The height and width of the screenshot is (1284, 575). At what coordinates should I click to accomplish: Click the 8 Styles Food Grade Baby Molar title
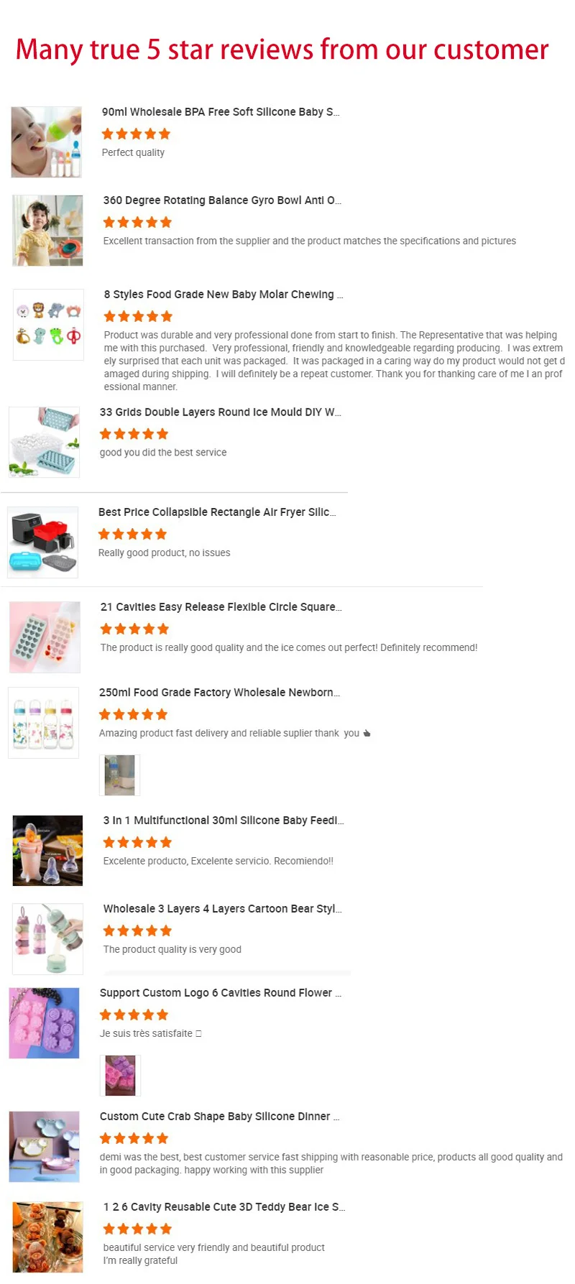(224, 295)
